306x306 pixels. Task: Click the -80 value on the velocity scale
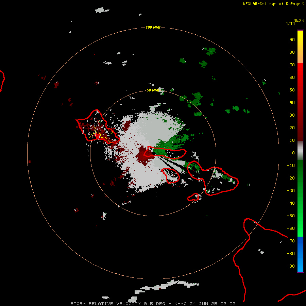pyautogui.click(x=291, y=254)
